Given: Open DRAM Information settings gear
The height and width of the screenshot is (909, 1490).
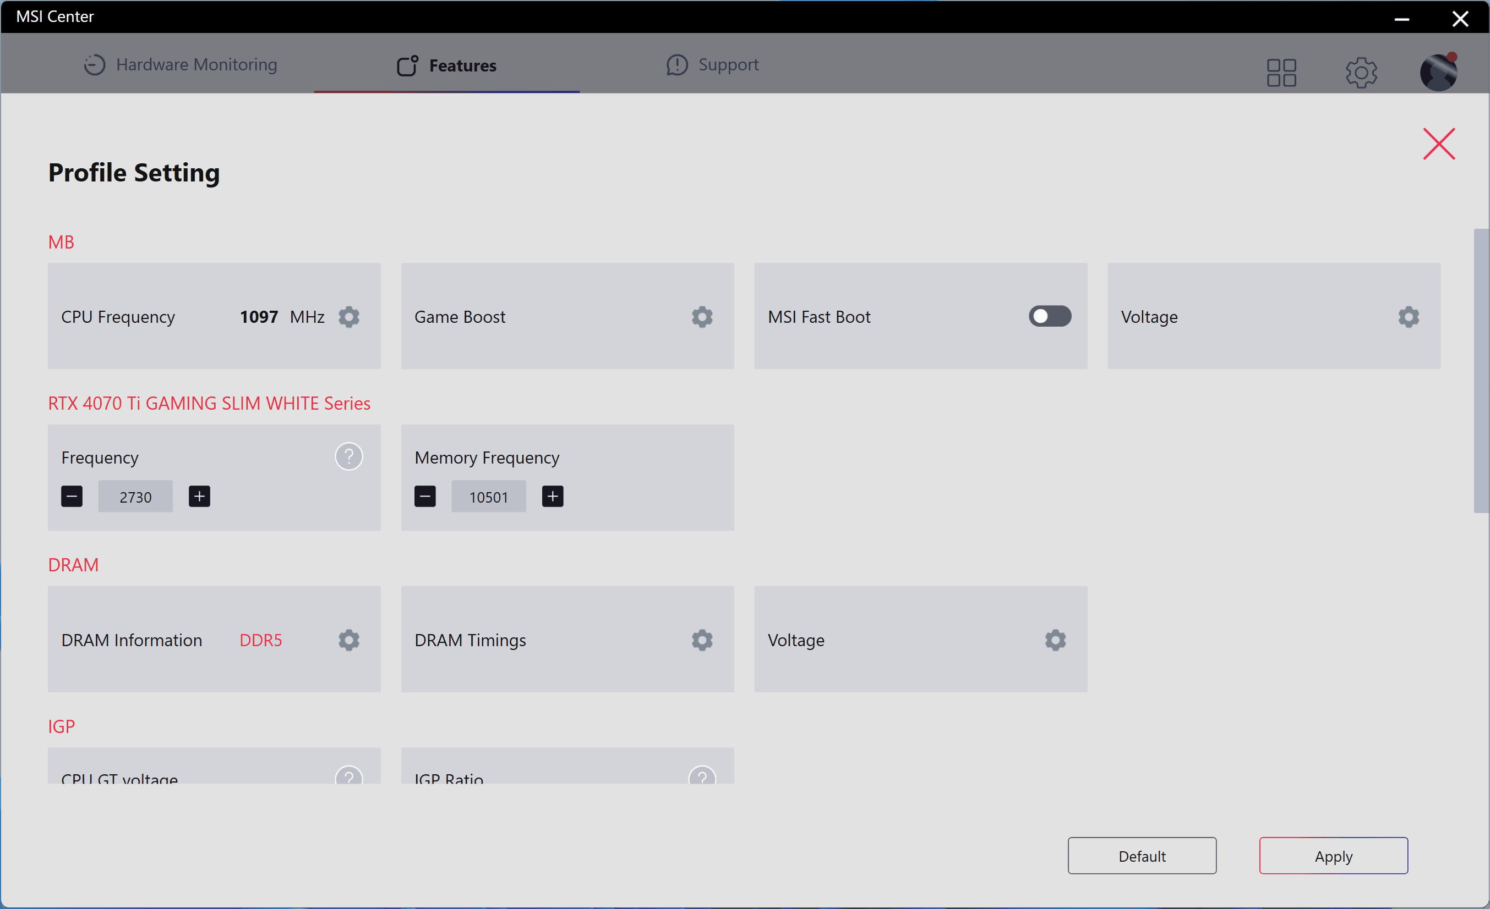Looking at the screenshot, I should 349,639.
